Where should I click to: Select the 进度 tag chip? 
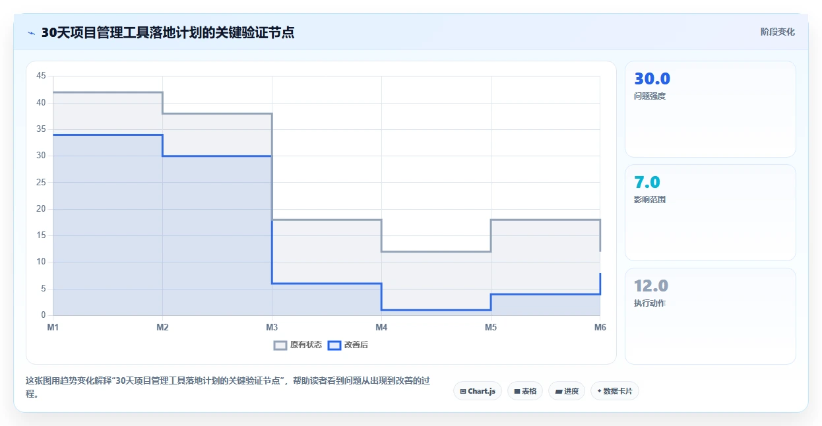(567, 391)
